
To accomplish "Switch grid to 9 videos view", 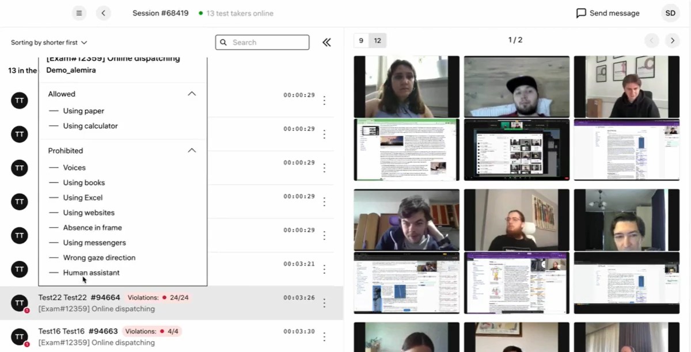I will click(361, 40).
